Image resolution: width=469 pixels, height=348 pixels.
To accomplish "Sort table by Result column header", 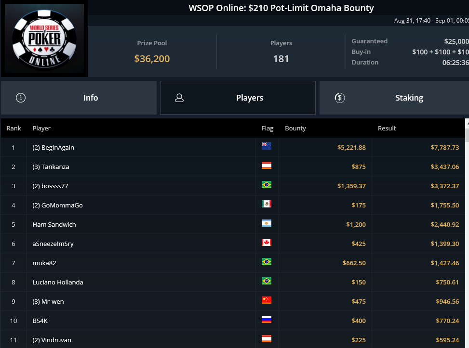I will coord(387,128).
